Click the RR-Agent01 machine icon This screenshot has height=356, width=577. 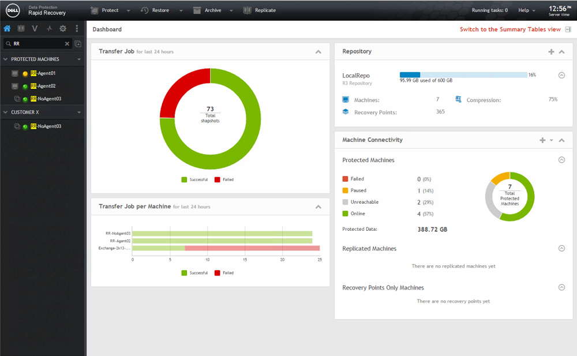point(15,73)
